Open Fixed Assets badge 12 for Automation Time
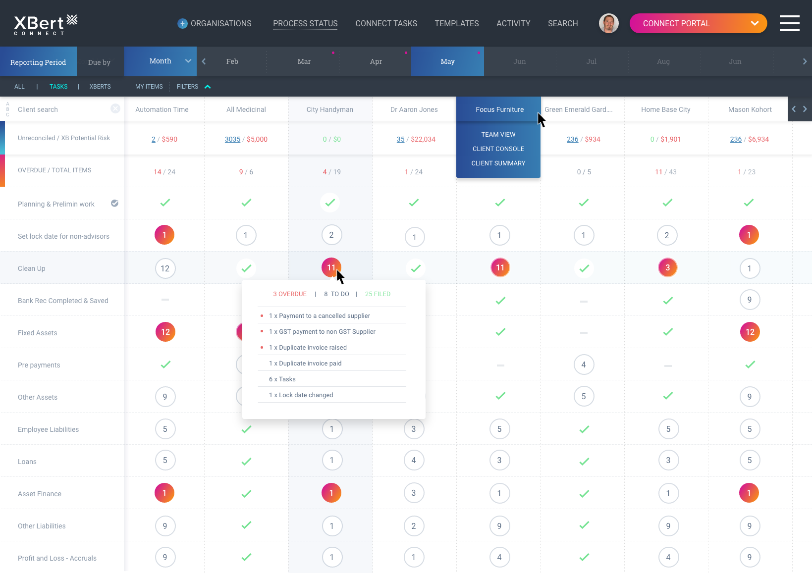 [165, 332]
